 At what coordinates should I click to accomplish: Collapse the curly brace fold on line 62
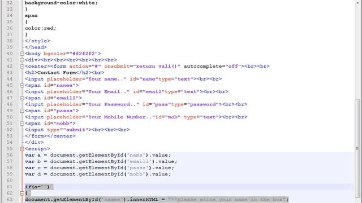point(22,193)
